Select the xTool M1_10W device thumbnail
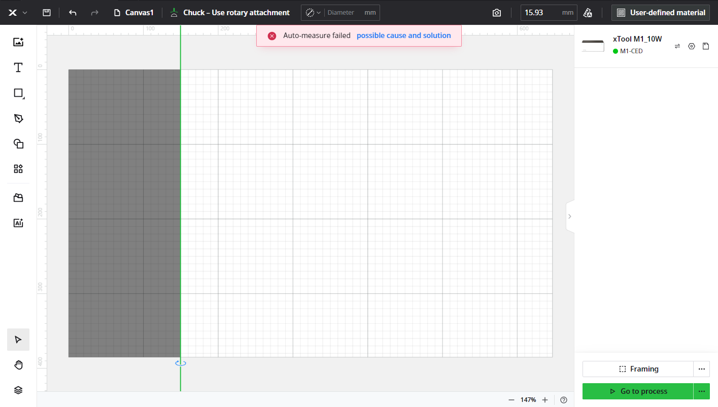Image resolution: width=718 pixels, height=407 pixels. pos(593,46)
